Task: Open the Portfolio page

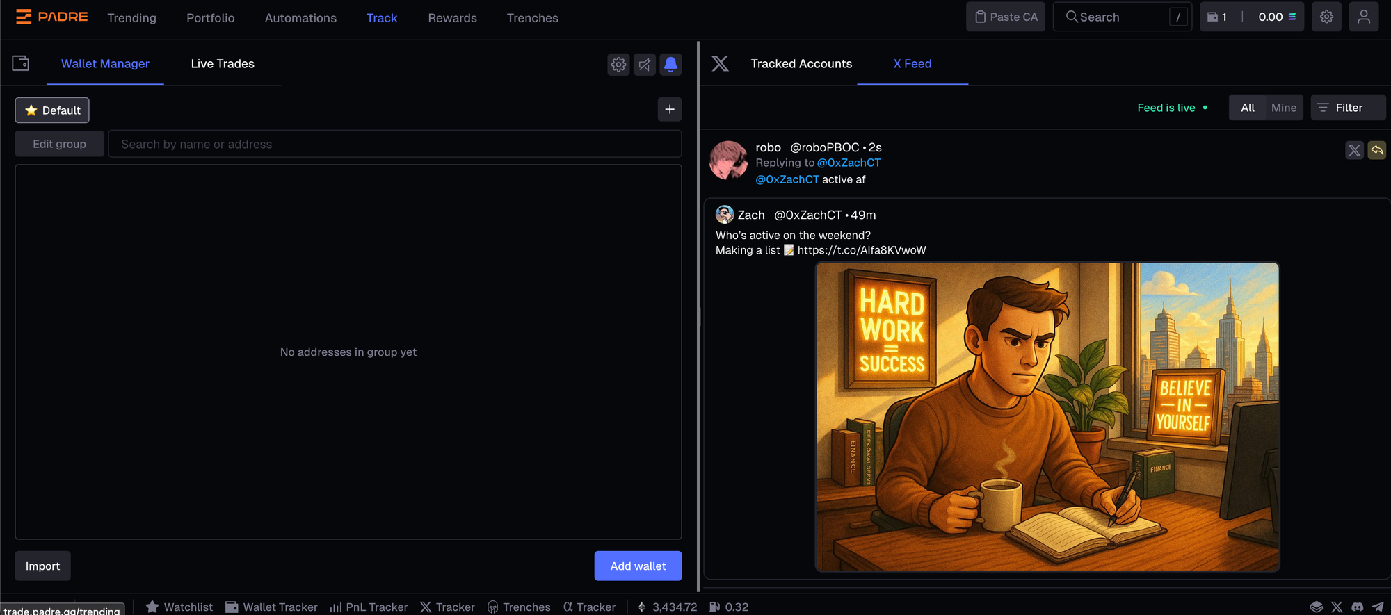Action: point(210,18)
